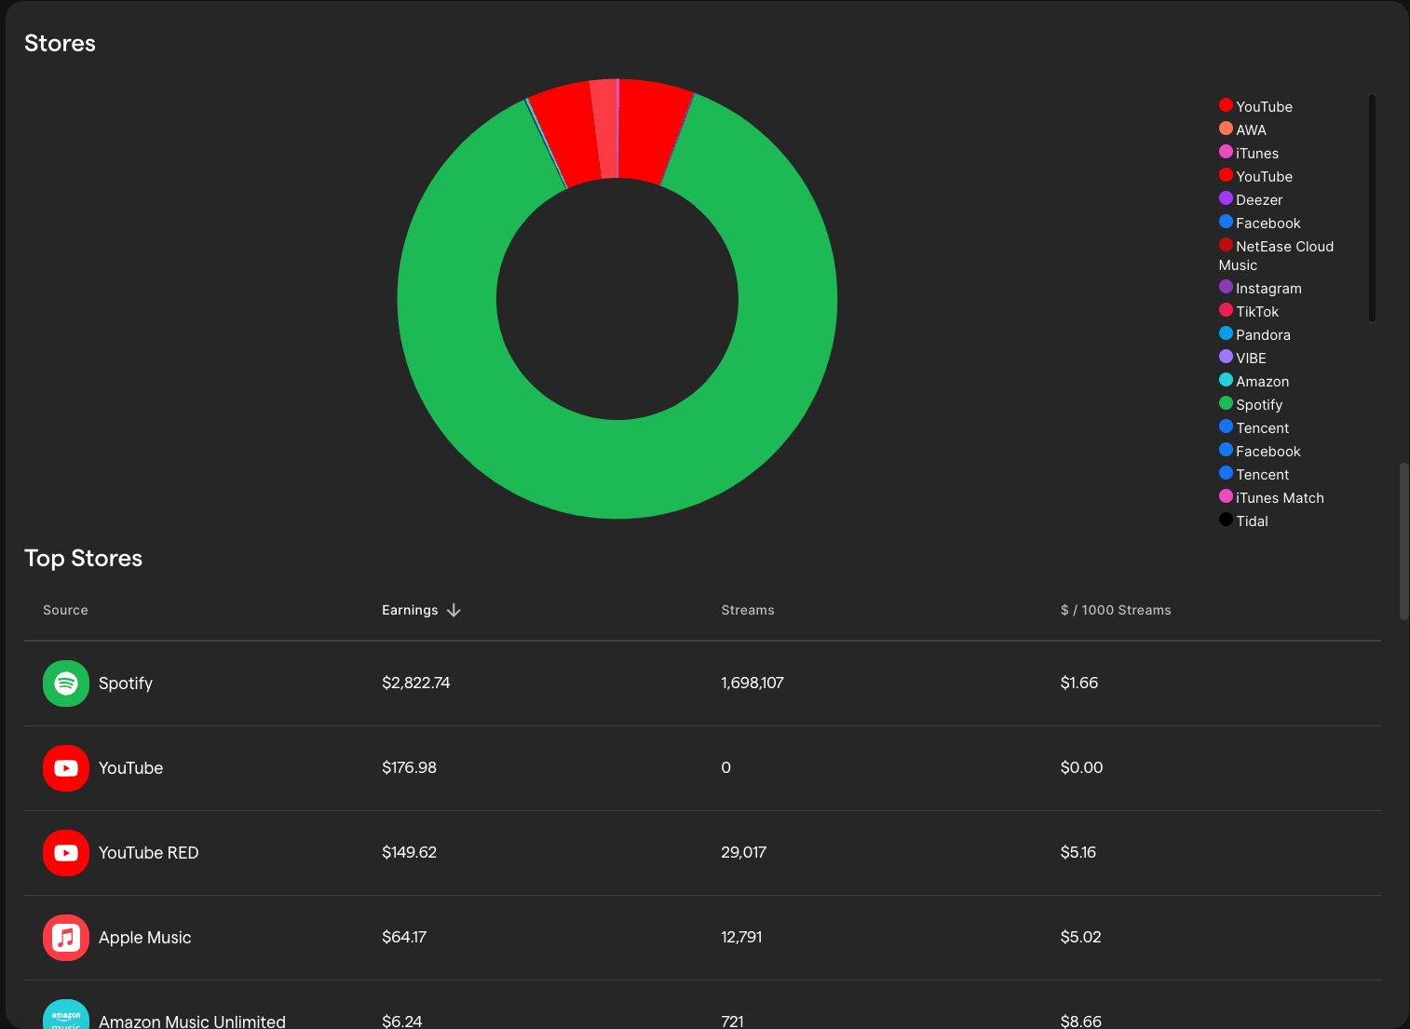Screen dimensions: 1410x1029
Task: Sort by the Streams column header
Action: click(x=748, y=610)
